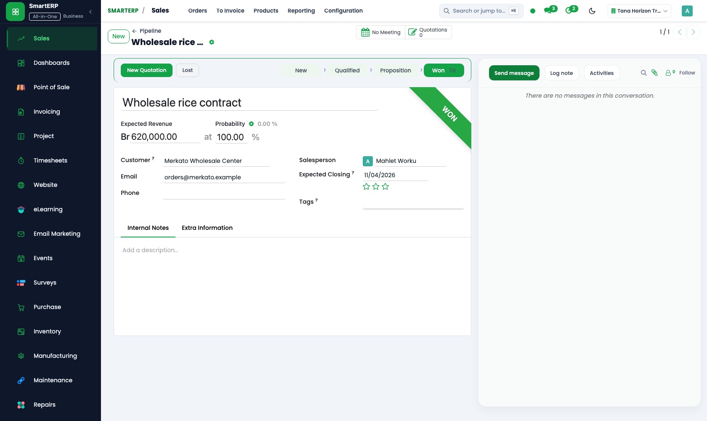Open company selector Tana Horizon dropdown

(639, 11)
